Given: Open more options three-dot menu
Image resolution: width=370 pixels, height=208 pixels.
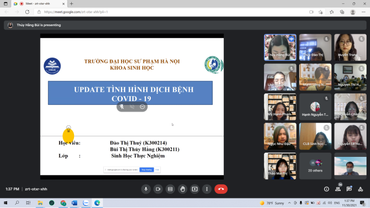Looking at the screenshot, I should tap(207, 189).
